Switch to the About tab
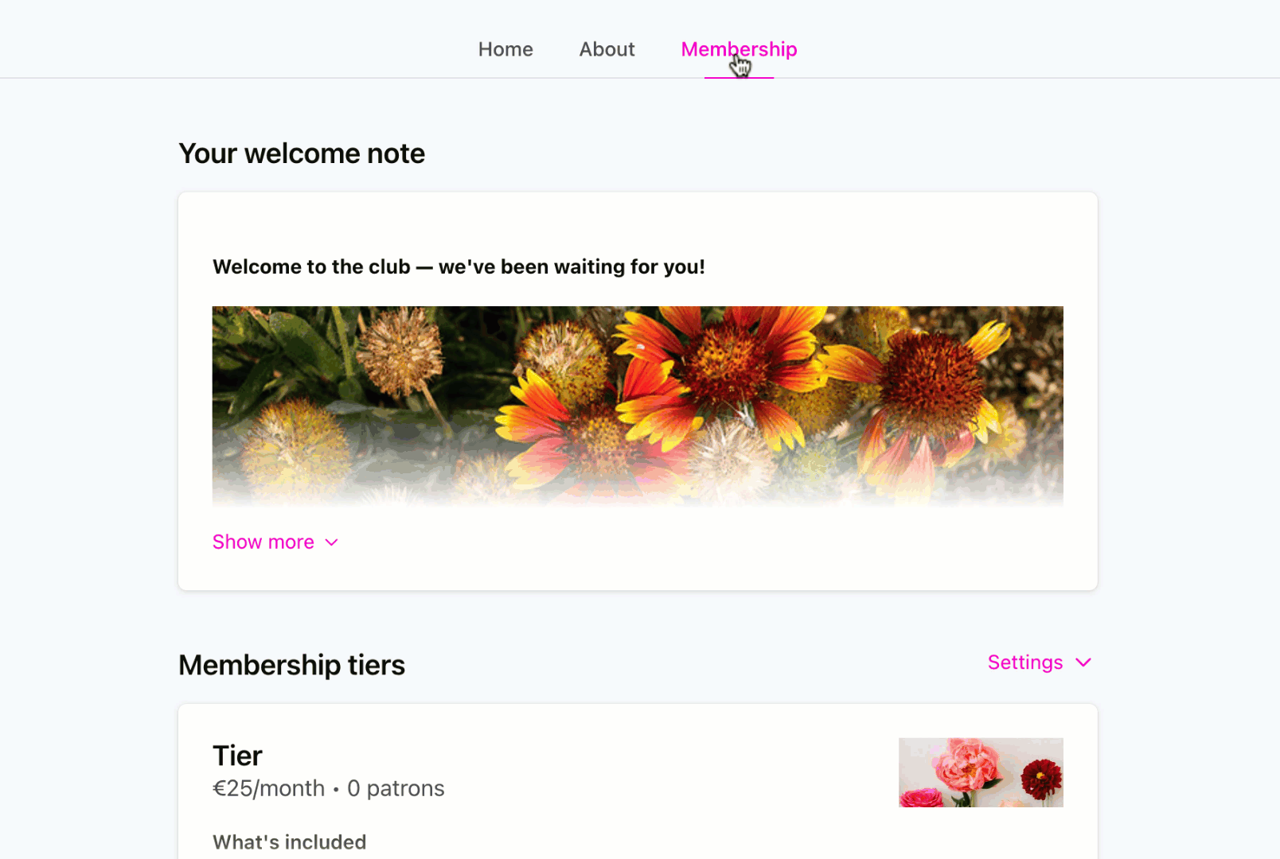This screenshot has width=1280, height=859. point(607,49)
